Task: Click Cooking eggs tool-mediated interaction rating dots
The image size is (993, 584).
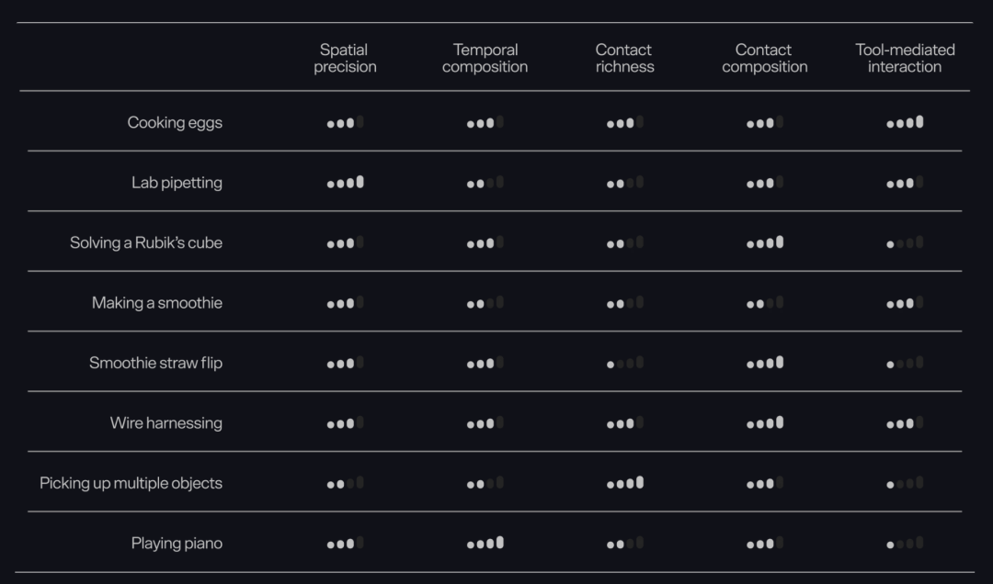Action: tap(905, 122)
